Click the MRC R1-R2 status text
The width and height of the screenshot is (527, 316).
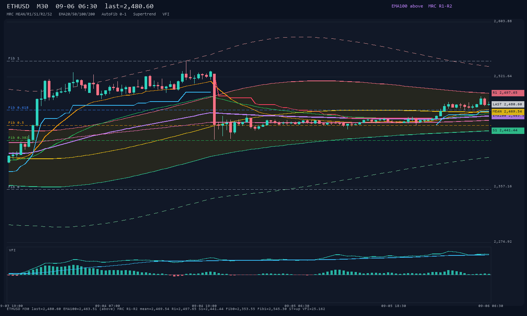pos(440,6)
